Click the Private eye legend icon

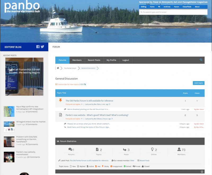click(134, 166)
